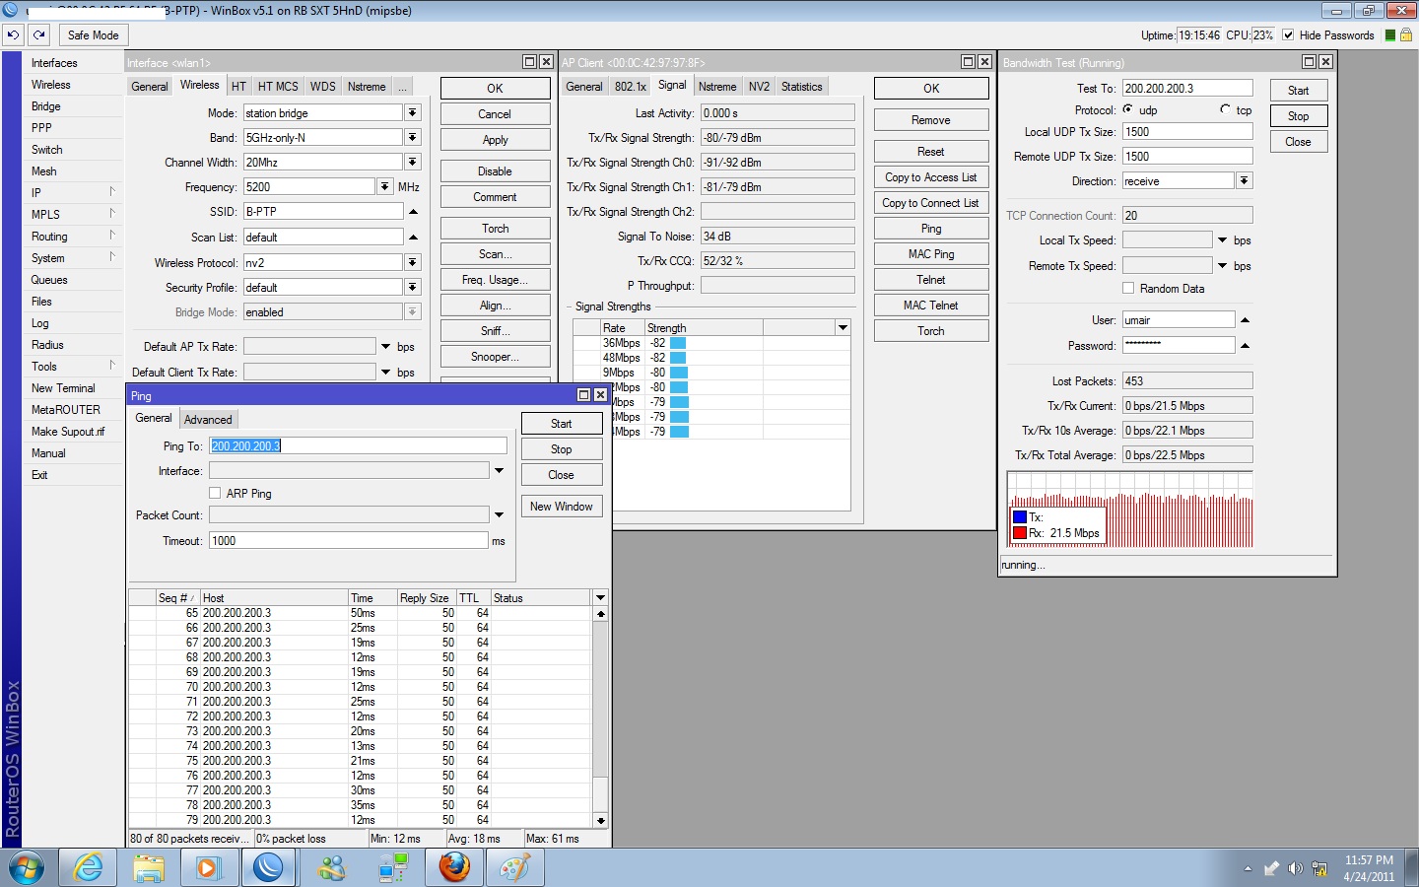This screenshot has width=1419, height=887.
Task: Click the Freq. Usage button
Action: pos(495,280)
